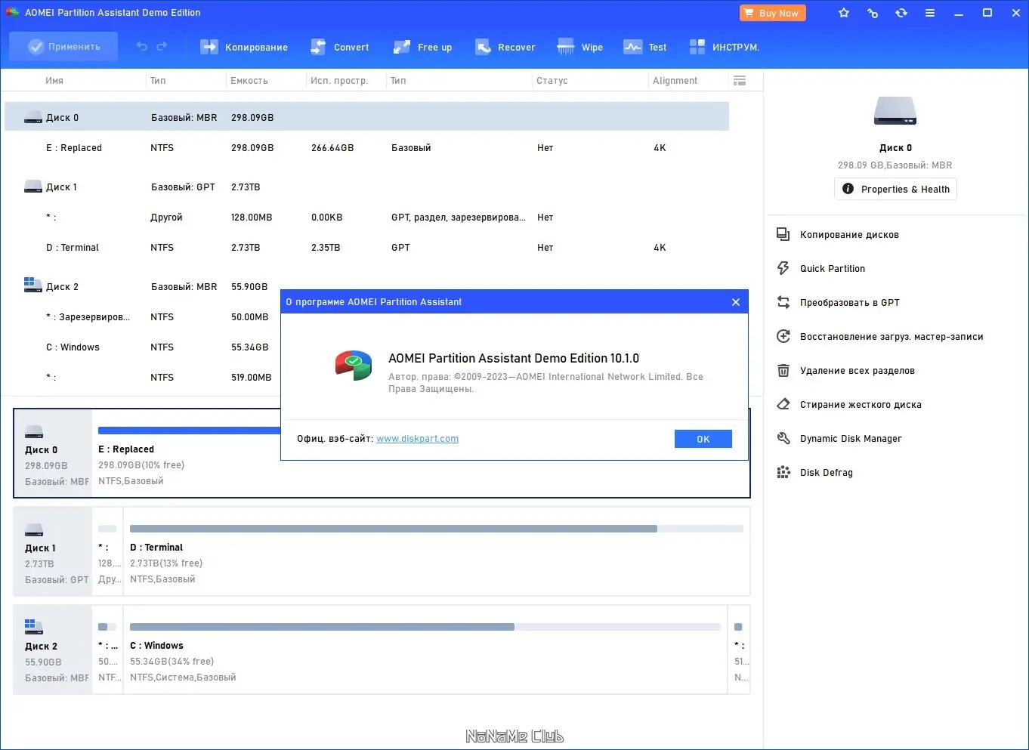Click the Копирование дисков icon
Viewport: 1029px width, 750px height.
pyautogui.click(x=783, y=235)
